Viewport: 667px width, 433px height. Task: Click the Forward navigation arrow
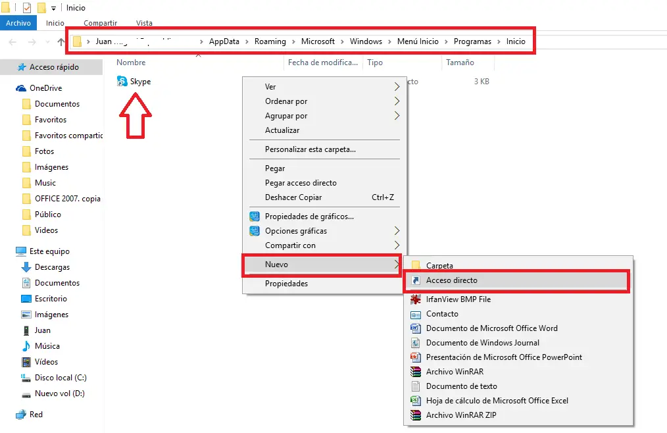[x=32, y=41]
